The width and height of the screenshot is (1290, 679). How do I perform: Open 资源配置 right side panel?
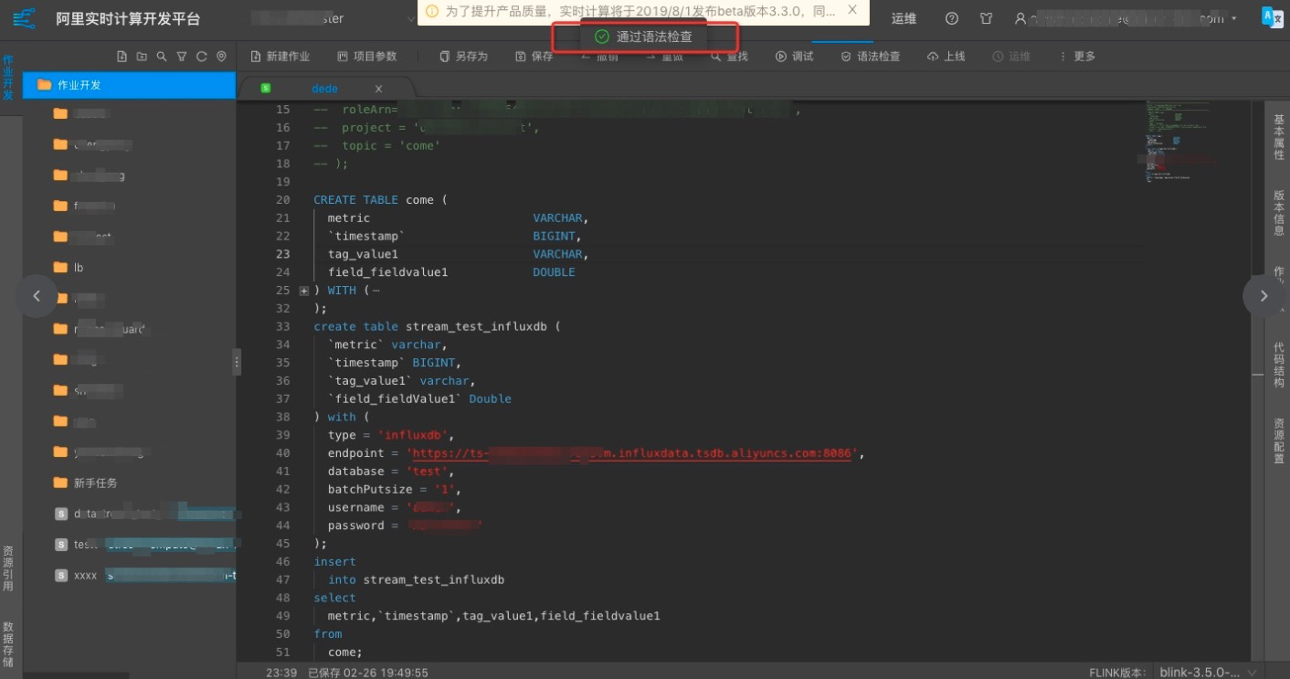1279,440
